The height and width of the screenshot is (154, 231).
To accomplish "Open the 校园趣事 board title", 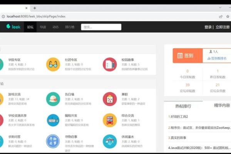I will 127,60.
